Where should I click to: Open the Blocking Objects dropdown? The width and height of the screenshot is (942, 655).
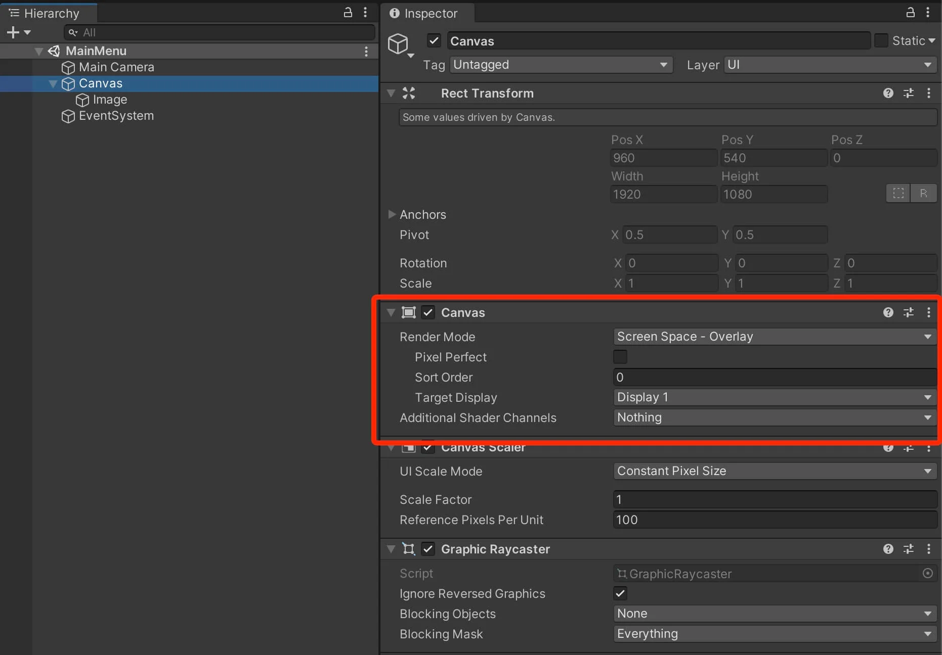coord(775,614)
